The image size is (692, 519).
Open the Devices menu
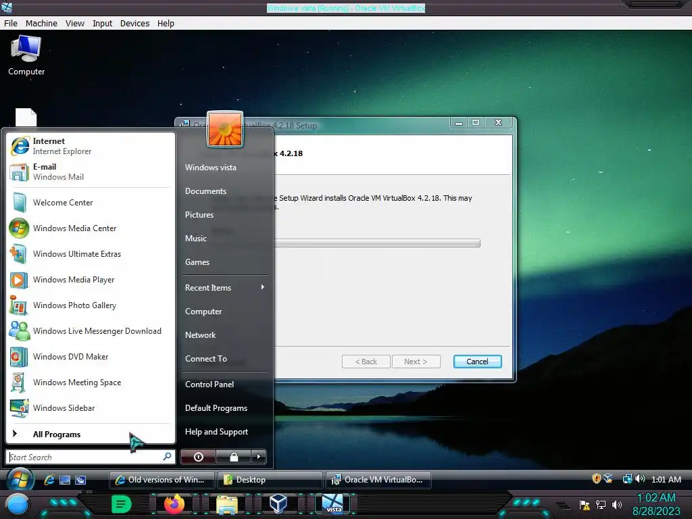point(134,24)
